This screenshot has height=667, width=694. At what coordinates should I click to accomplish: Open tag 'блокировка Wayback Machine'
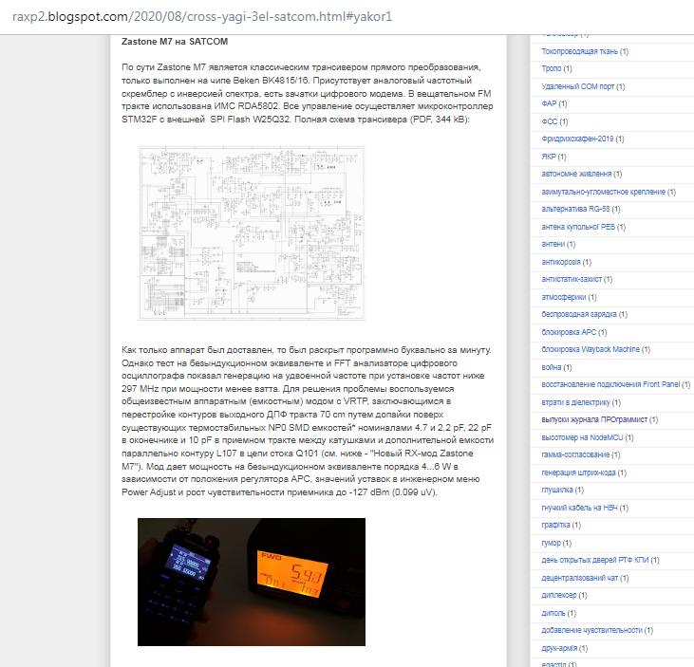591,349
